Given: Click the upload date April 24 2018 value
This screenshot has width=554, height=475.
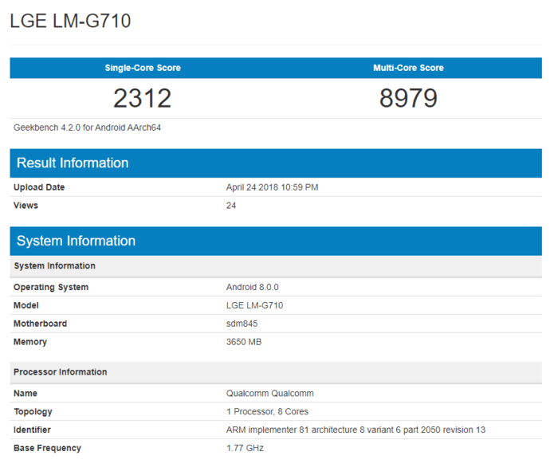Looking at the screenshot, I should click(272, 187).
